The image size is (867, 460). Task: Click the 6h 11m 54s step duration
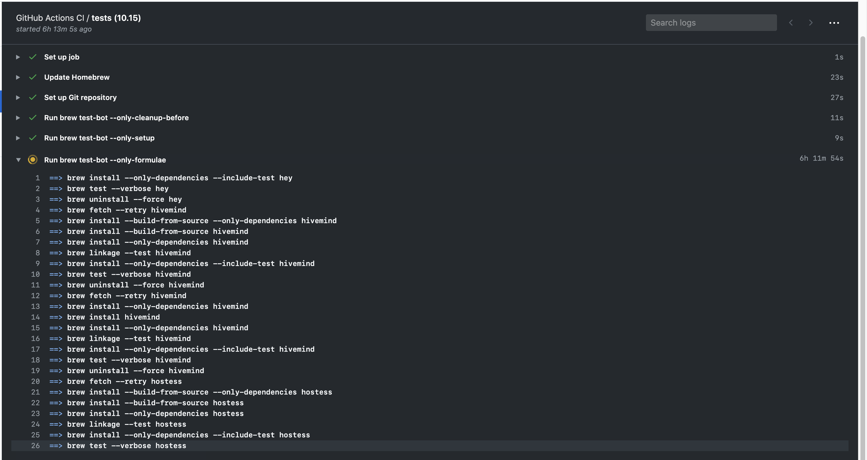pyautogui.click(x=821, y=158)
